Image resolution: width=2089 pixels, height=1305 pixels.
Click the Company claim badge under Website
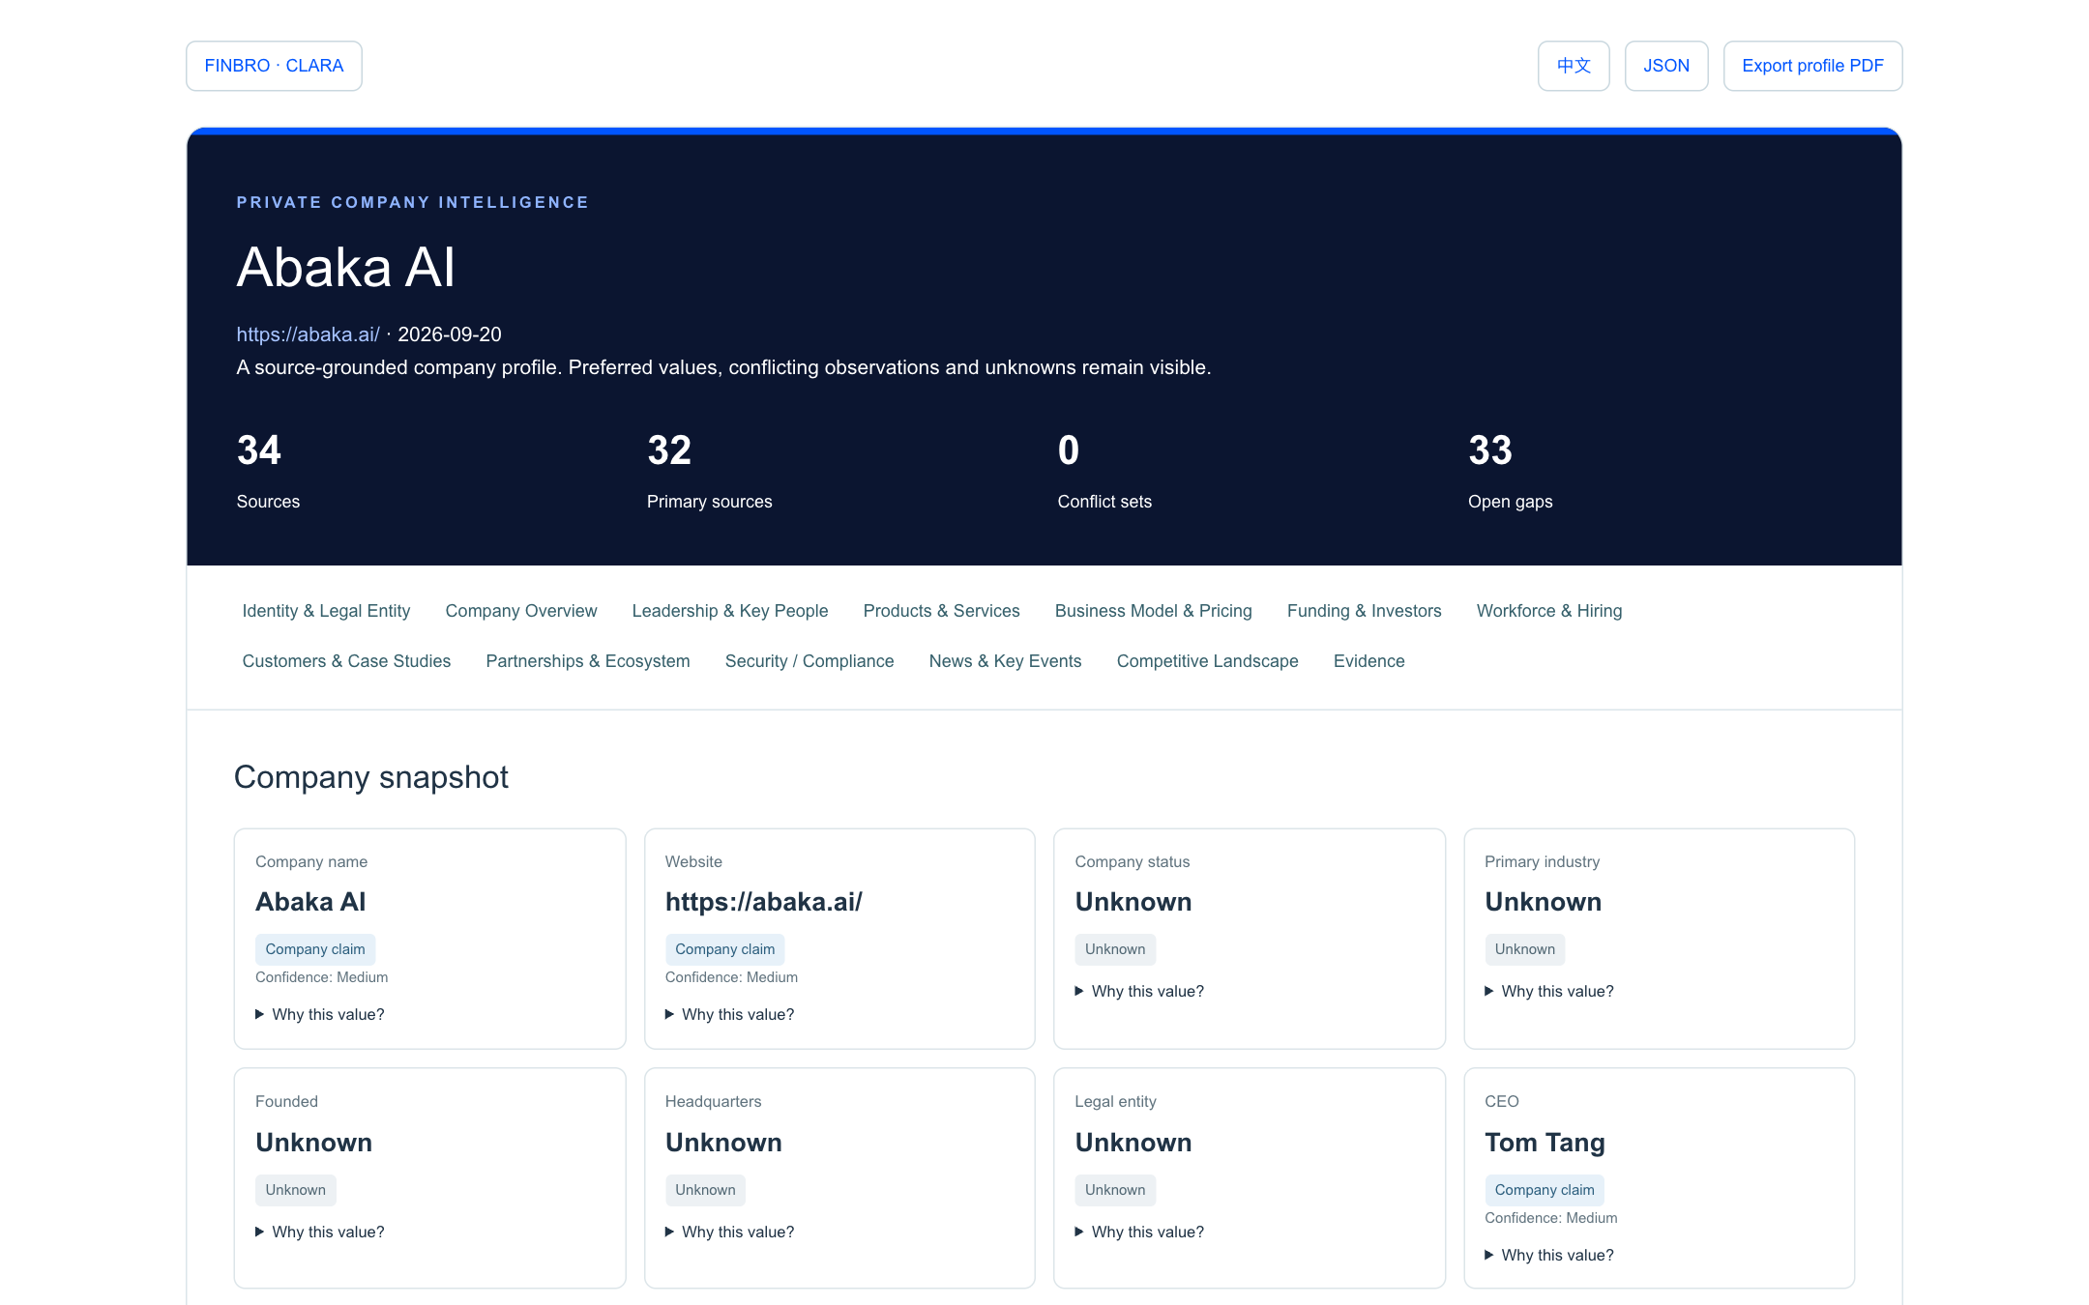(x=725, y=949)
